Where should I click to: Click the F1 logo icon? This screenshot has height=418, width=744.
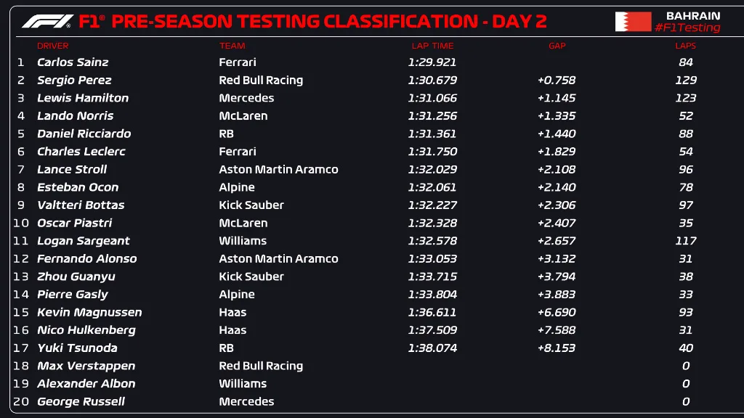(x=46, y=21)
